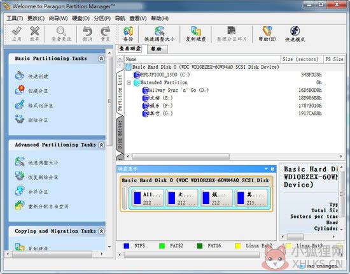Switch to the 查看磁盘 tab

130,48
